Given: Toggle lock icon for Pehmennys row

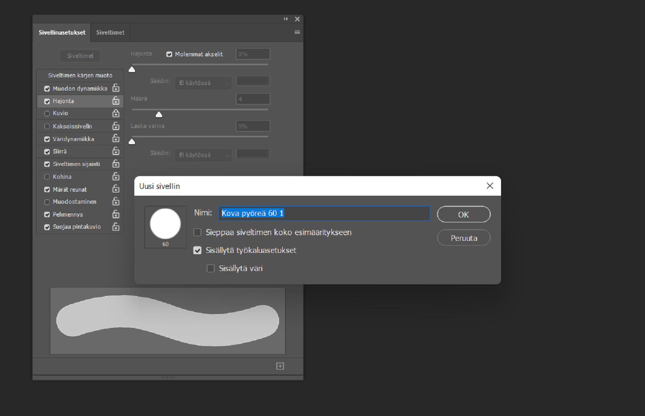Looking at the screenshot, I should click(116, 214).
